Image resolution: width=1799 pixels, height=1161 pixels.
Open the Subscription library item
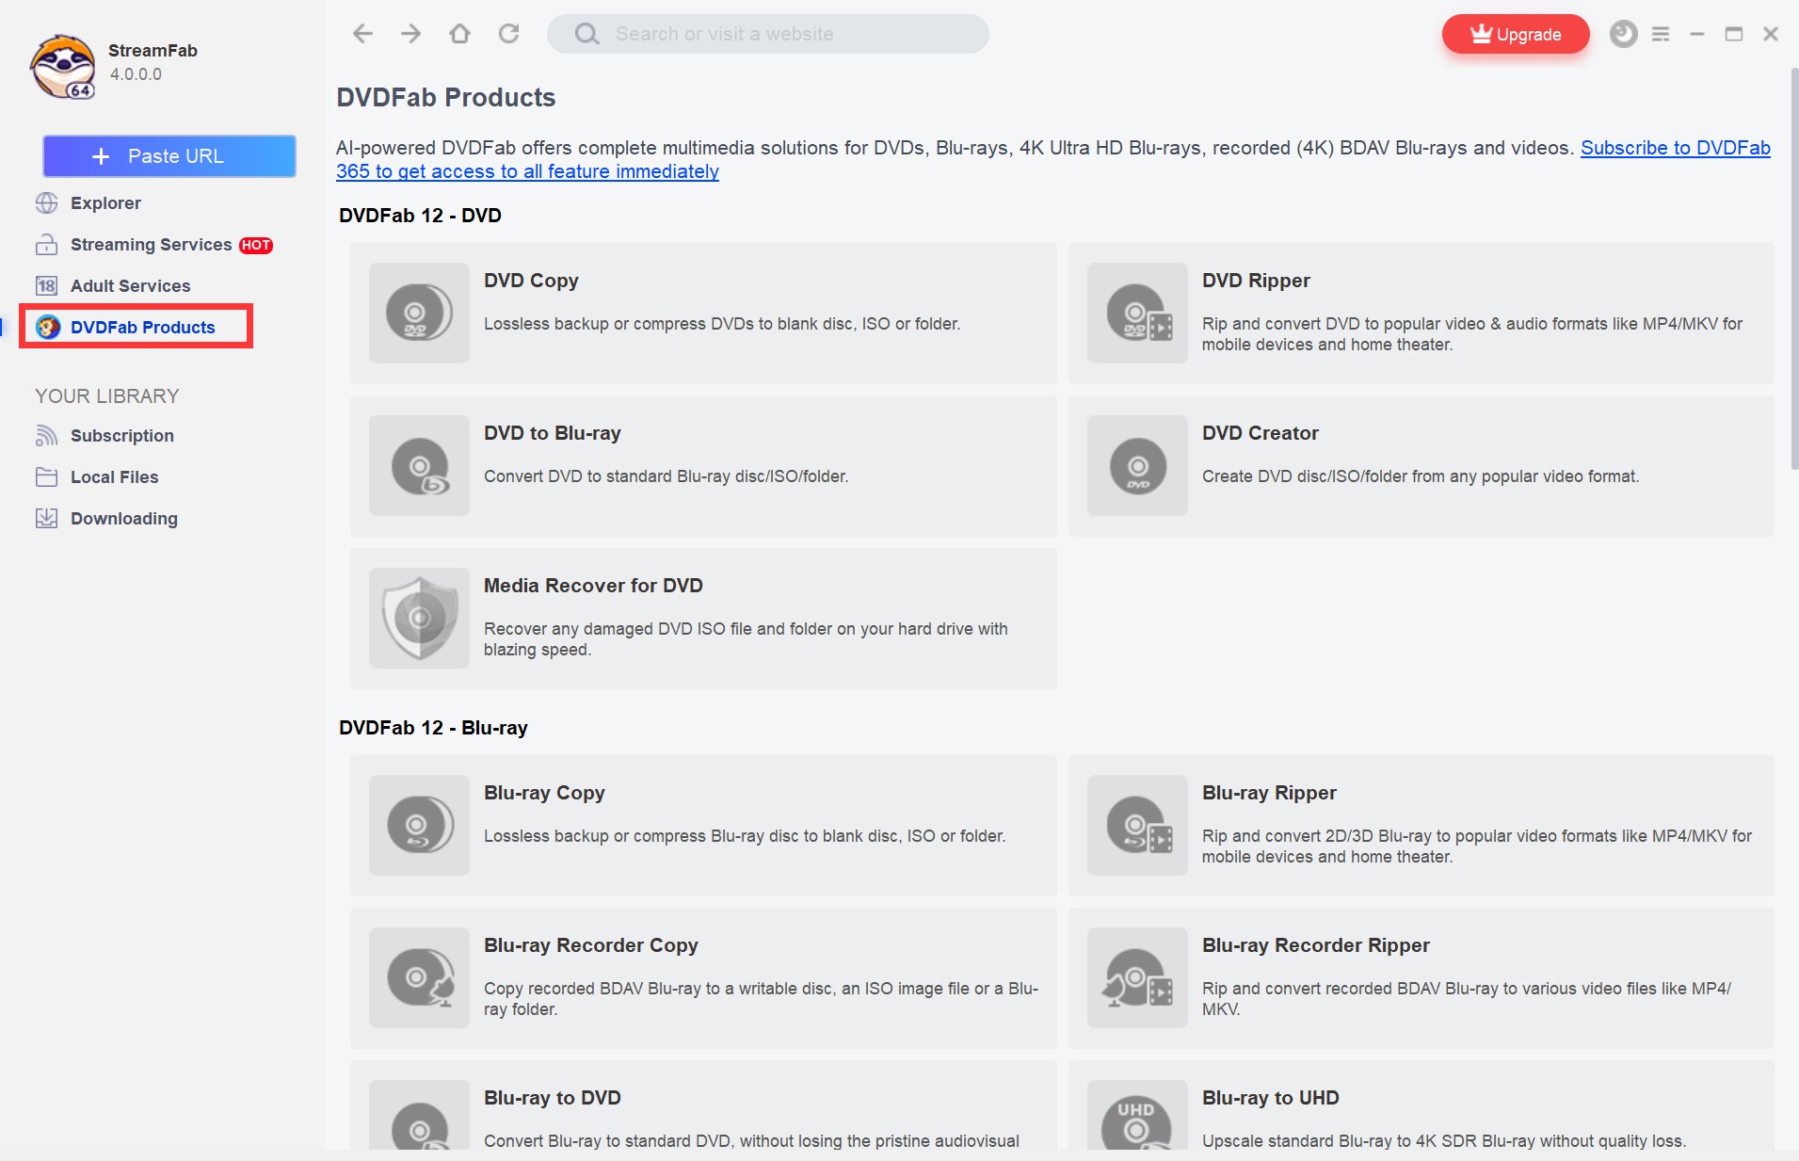point(122,435)
